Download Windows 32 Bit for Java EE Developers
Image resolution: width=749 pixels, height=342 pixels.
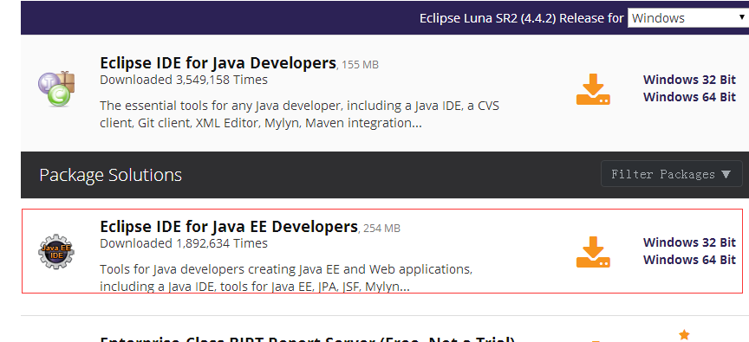click(x=689, y=242)
